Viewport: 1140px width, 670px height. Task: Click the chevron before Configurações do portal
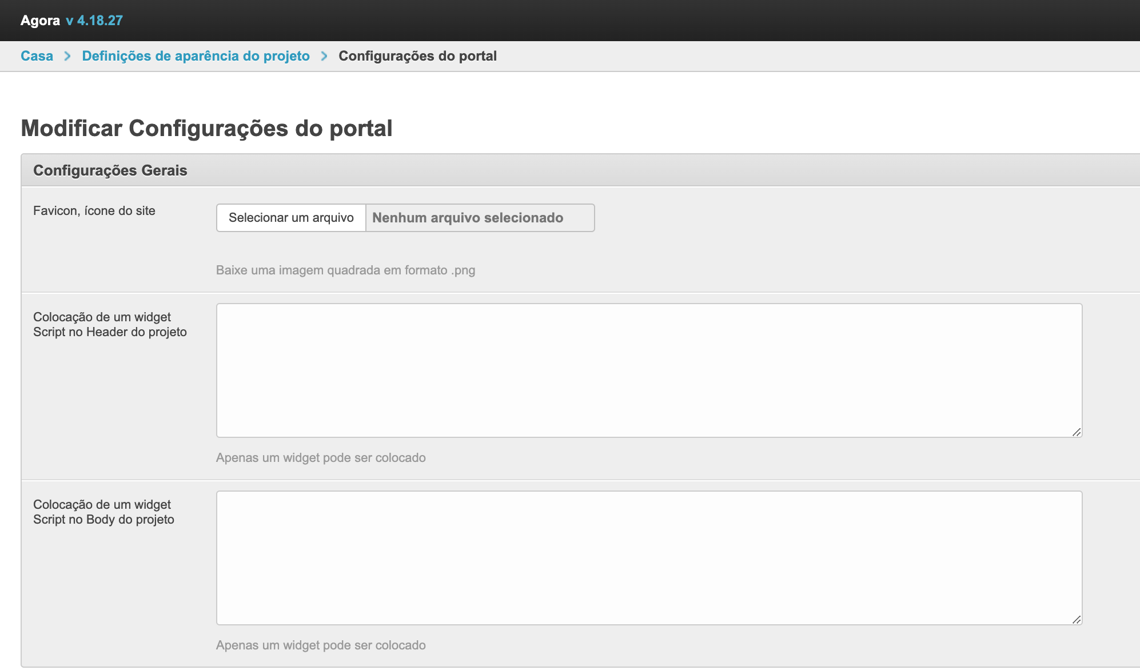[x=324, y=56]
